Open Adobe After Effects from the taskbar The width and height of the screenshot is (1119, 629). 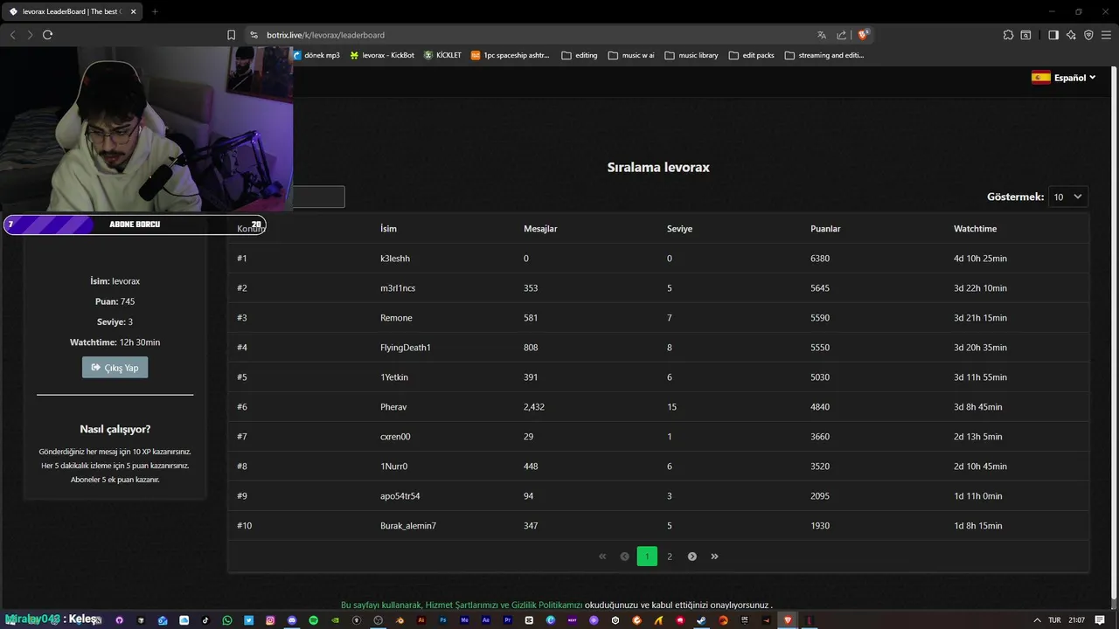[x=486, y=620]
